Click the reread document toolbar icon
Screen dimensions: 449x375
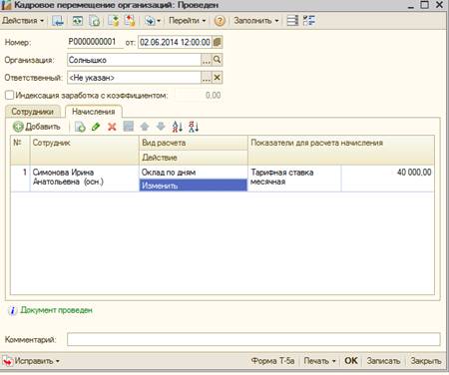click(x=78, y=21)
